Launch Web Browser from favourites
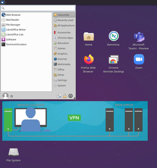 26,15
